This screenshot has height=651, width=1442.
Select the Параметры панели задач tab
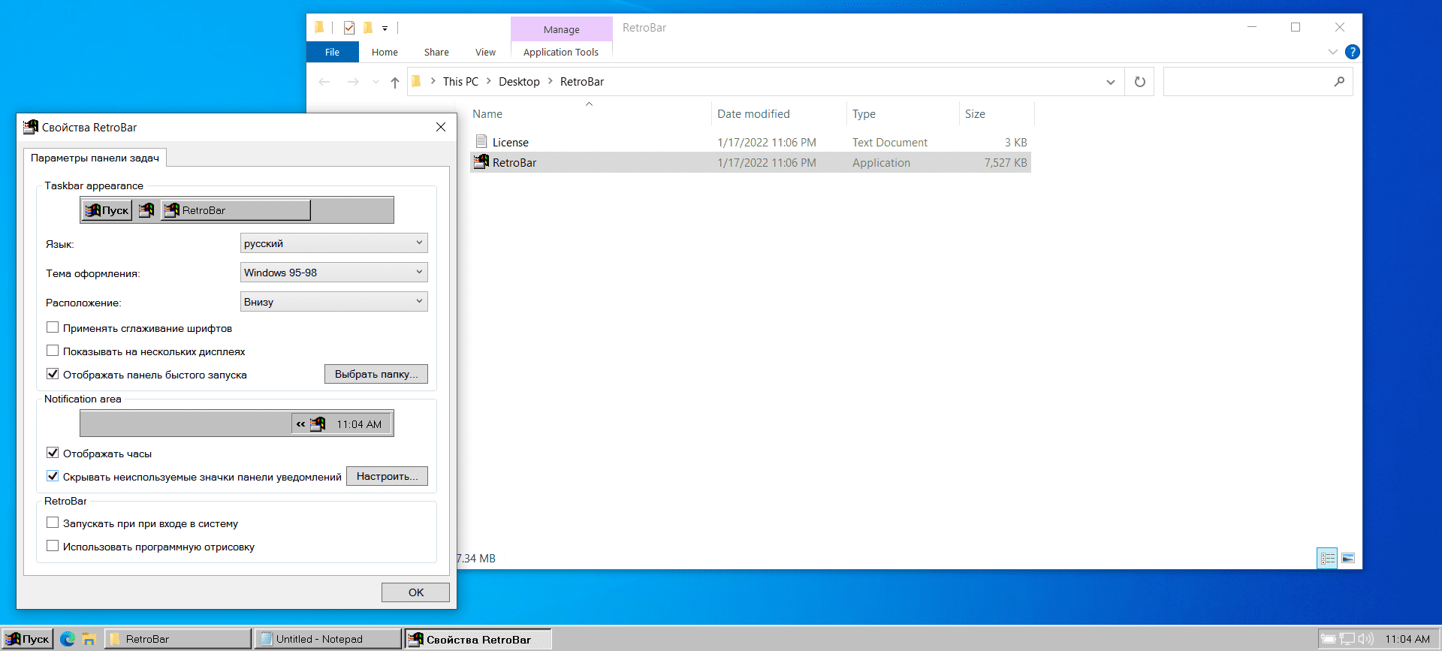point(95,158)
